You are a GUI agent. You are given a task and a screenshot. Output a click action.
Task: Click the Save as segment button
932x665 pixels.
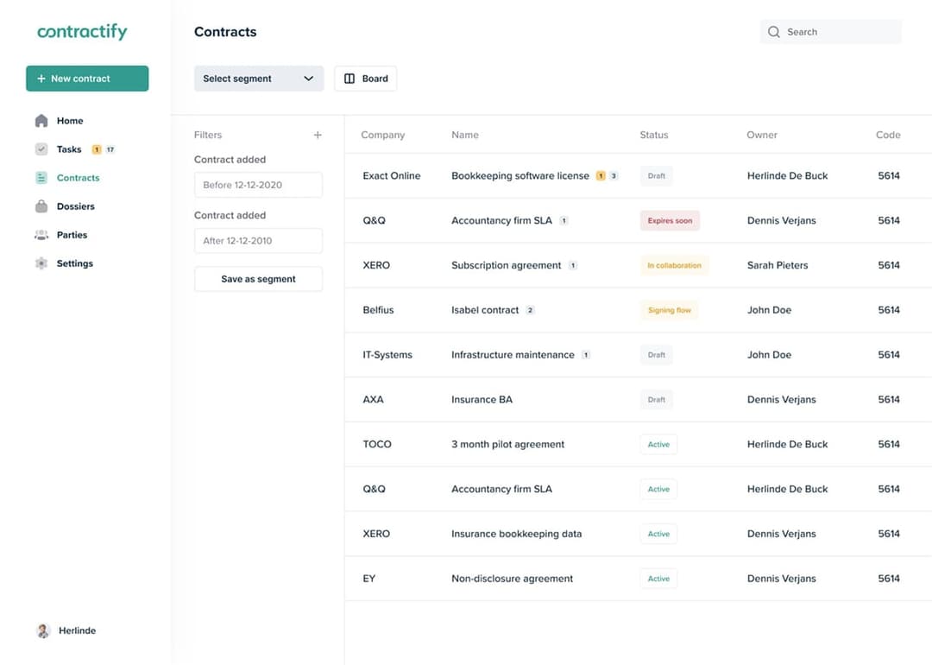tap(258, 279)
